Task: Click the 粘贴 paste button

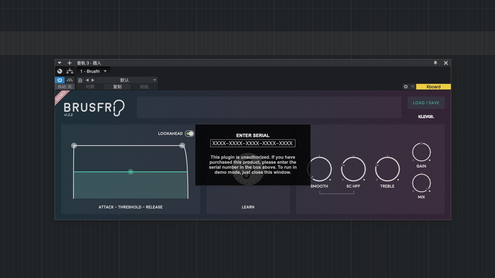Action: tap(144, 87)
